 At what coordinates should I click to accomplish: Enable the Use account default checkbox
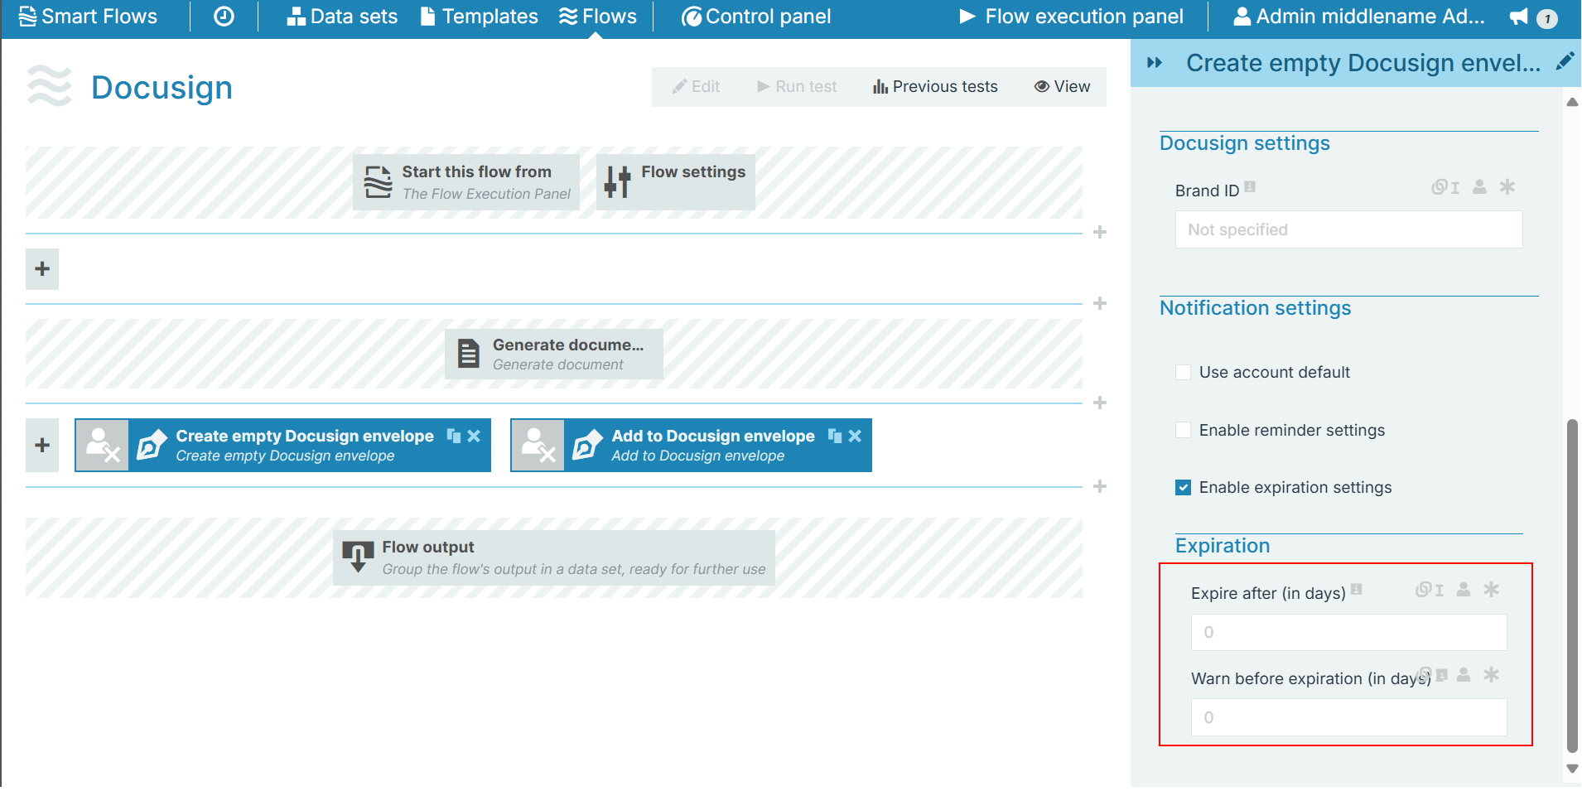1184,373
